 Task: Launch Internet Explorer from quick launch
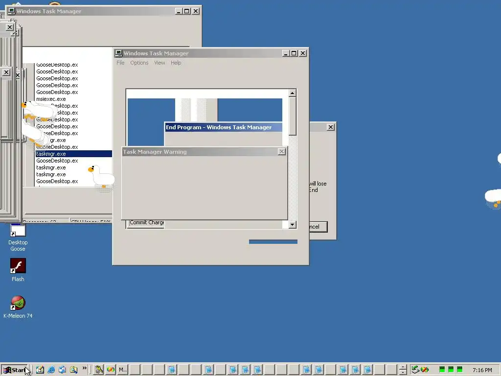pos(51,370)
